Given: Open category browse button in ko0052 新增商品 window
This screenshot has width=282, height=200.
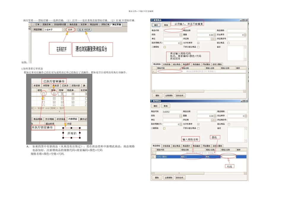Looking at the screenshot, I should 180,116.
